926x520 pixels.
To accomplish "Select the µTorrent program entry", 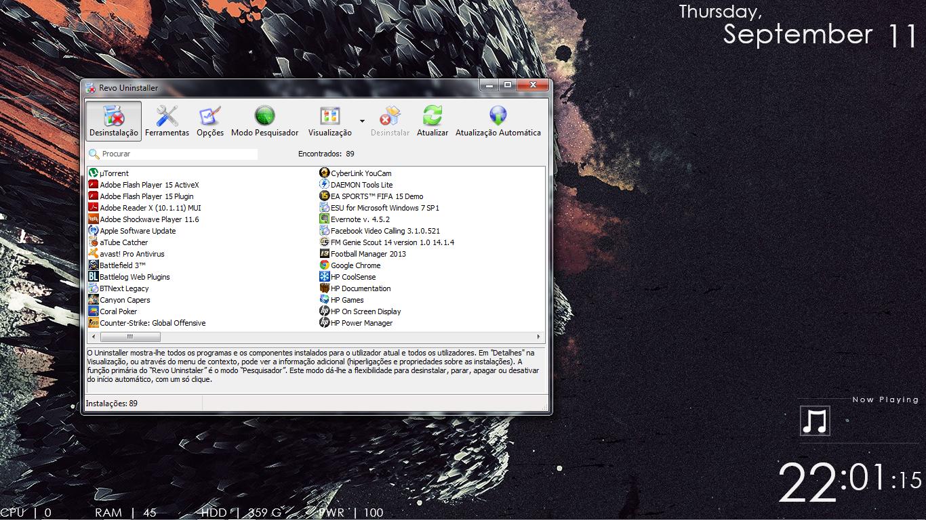I will point(114,173).
